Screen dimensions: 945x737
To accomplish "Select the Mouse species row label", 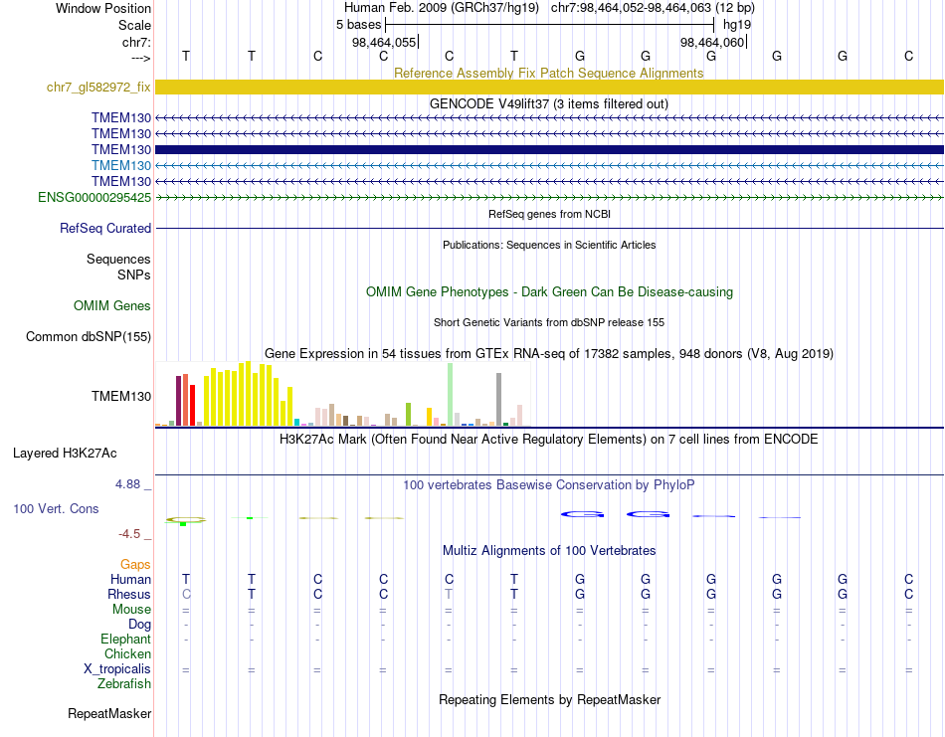I will pyautogui.click(x=131, y=610).
